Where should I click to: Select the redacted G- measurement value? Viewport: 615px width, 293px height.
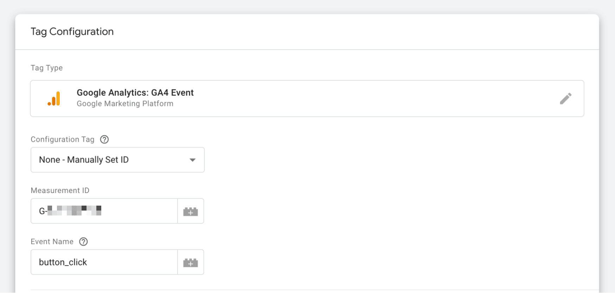coord(70,210)
